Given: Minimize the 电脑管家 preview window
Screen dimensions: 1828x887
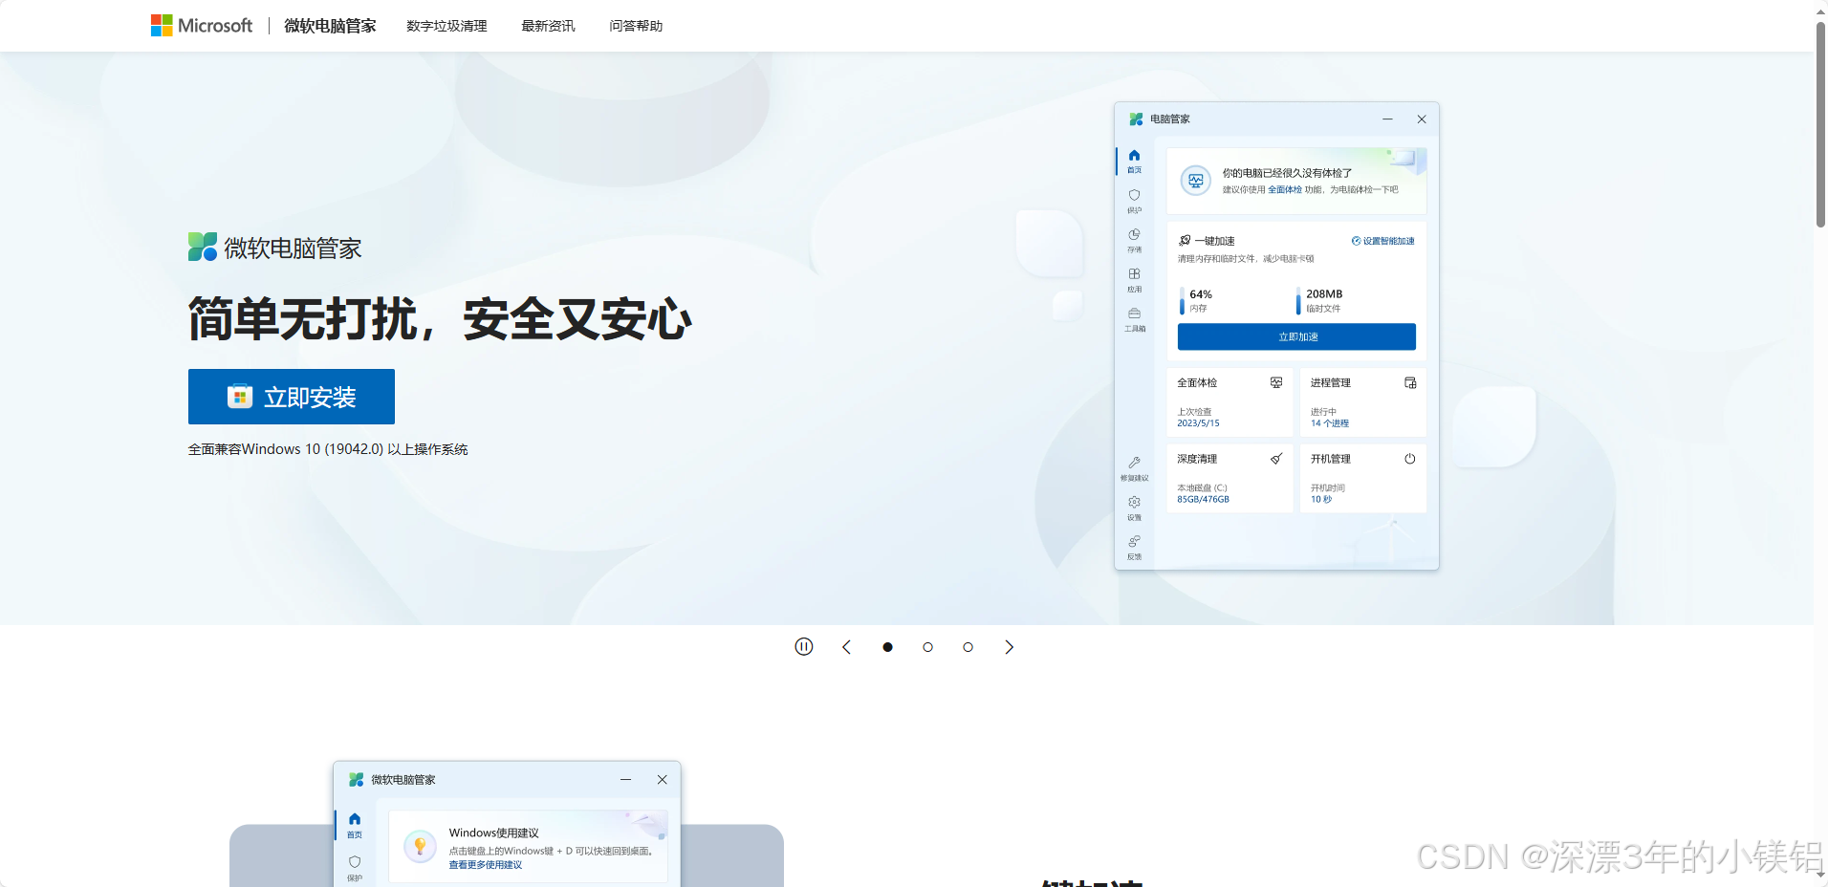Looking at the screenshot, I should pos(1387,119).
